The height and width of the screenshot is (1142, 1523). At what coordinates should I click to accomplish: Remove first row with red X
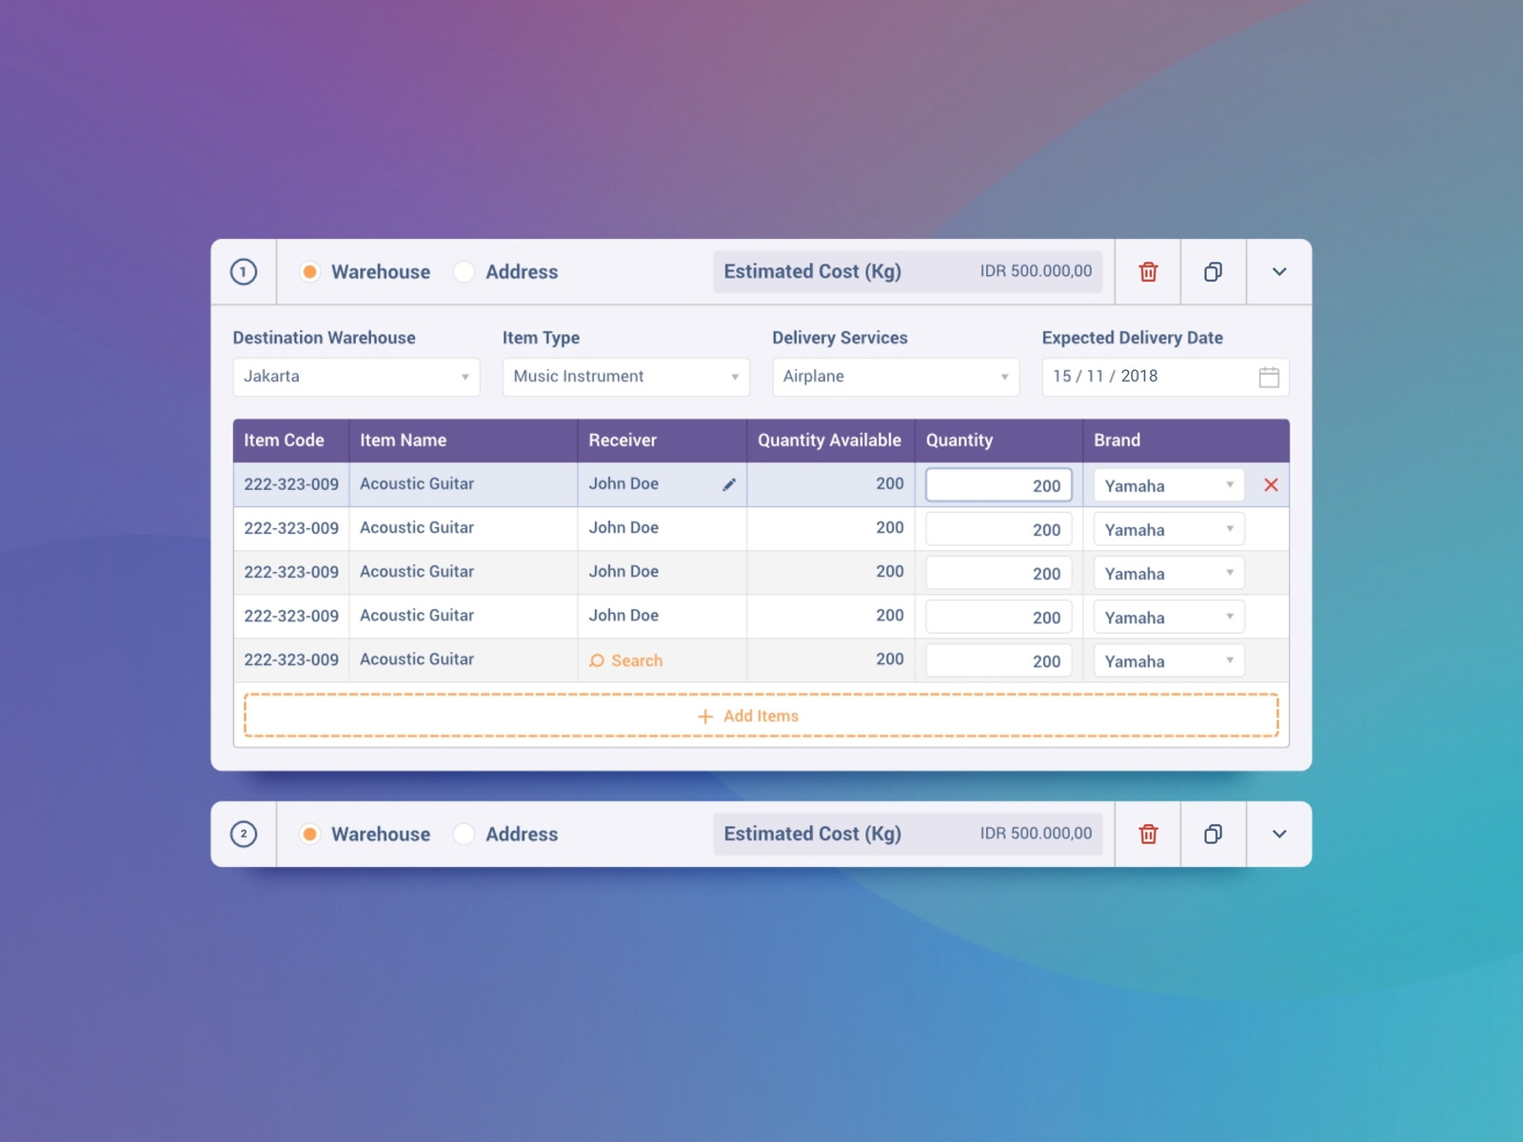pos(1271,485)
